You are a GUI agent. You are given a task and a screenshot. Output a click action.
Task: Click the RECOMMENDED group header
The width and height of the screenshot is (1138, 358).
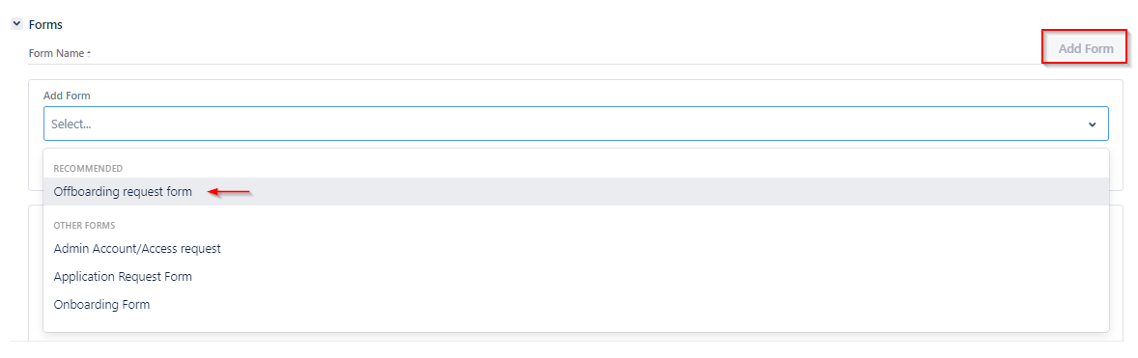(x=88, y=168)
